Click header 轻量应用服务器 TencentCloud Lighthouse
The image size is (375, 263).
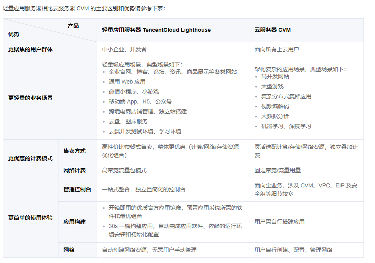coord(156,30)
